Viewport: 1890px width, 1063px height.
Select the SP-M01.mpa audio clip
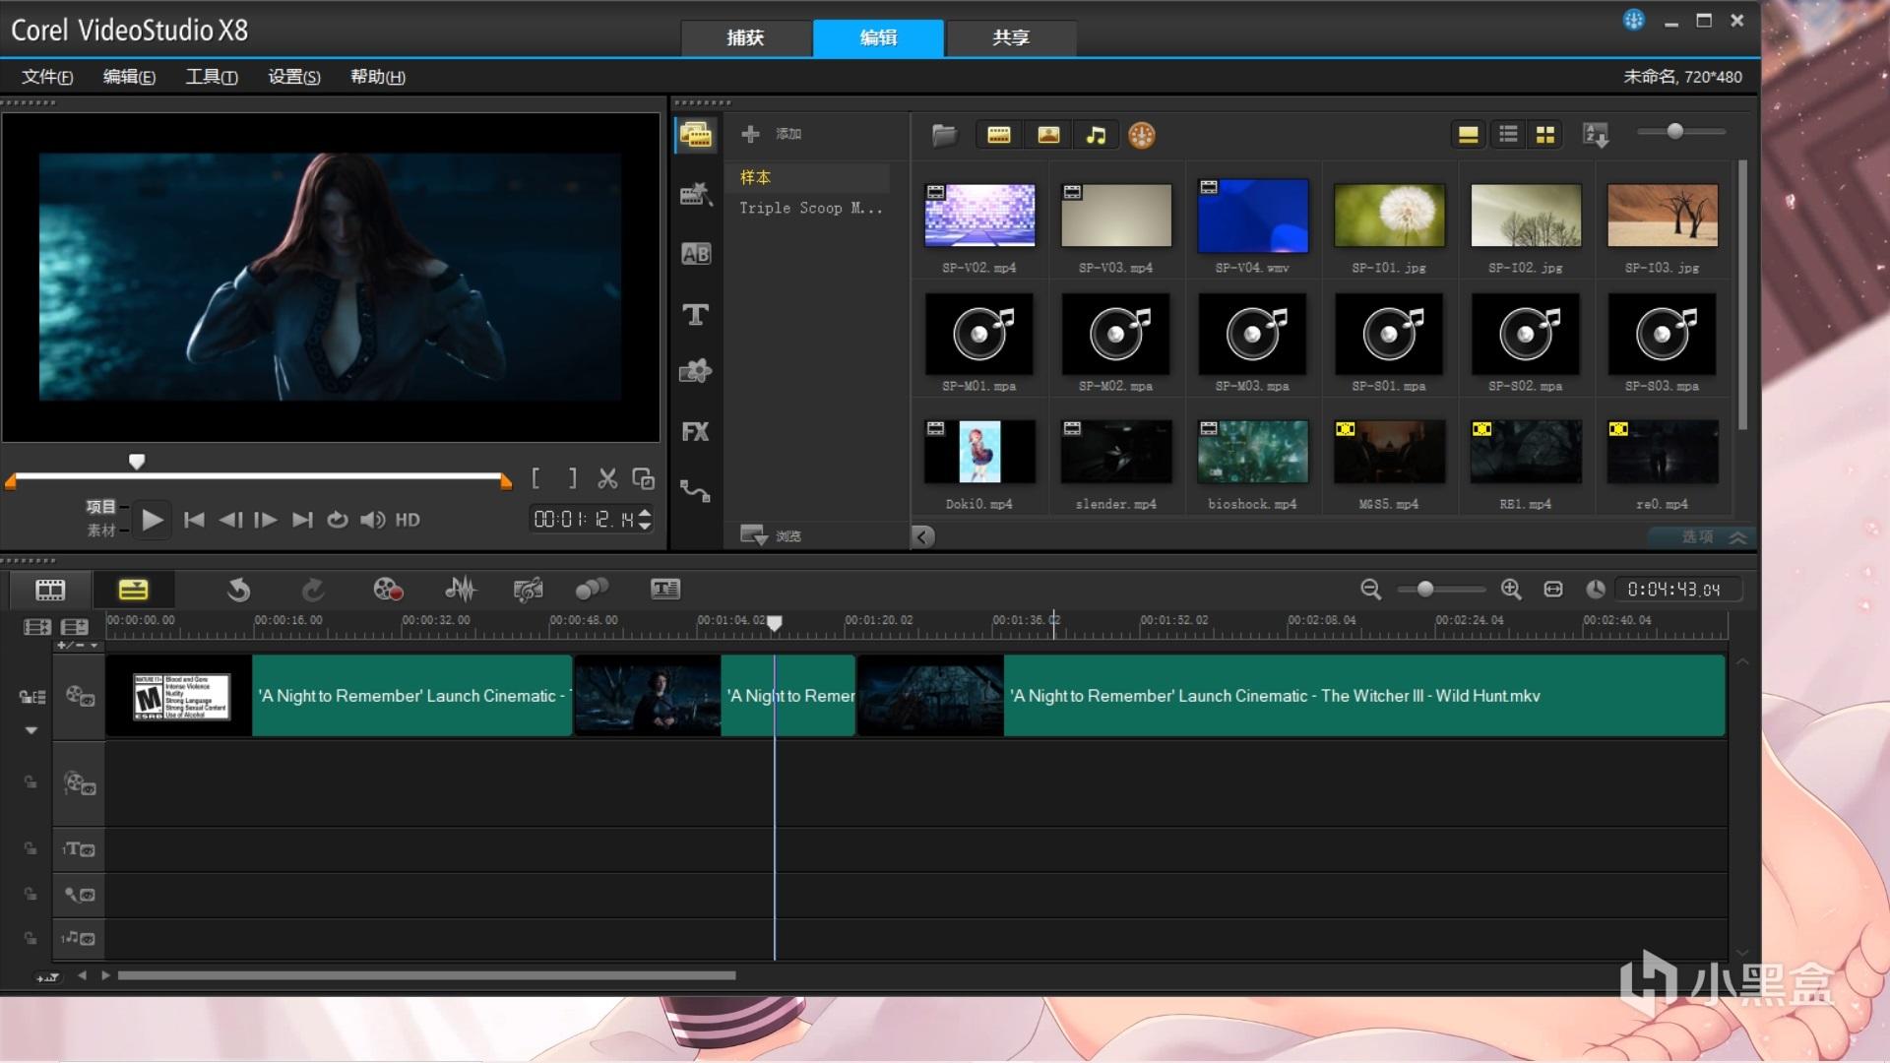coord(978,335)
